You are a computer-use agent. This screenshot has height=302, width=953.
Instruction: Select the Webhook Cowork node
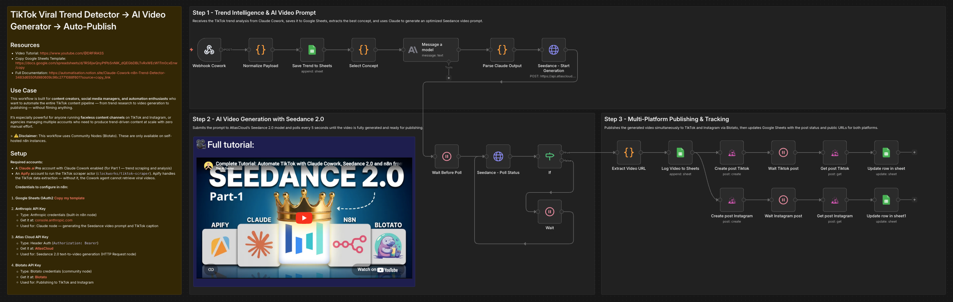tap(209, 50)
